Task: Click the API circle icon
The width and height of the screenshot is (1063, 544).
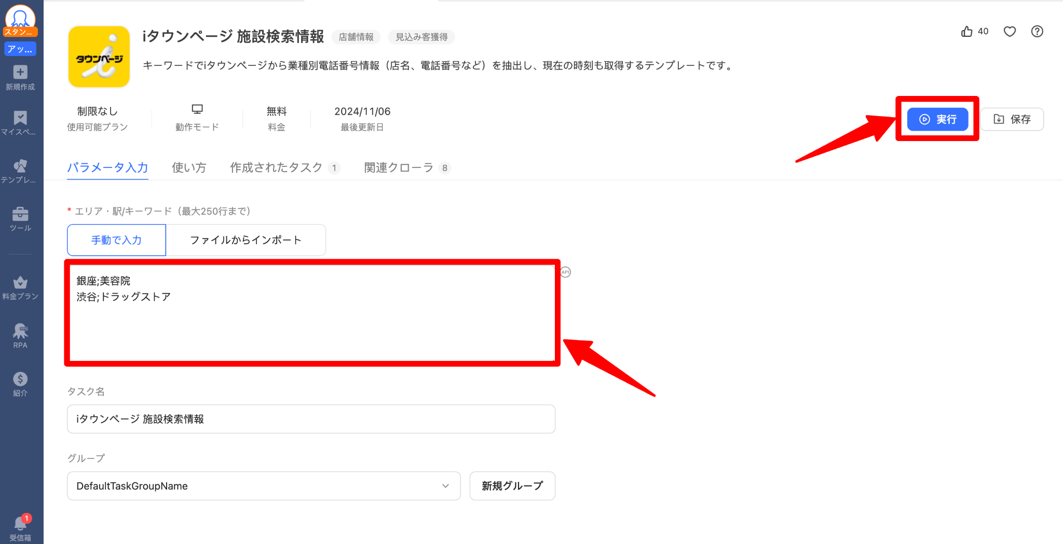Action: point(565,272)
